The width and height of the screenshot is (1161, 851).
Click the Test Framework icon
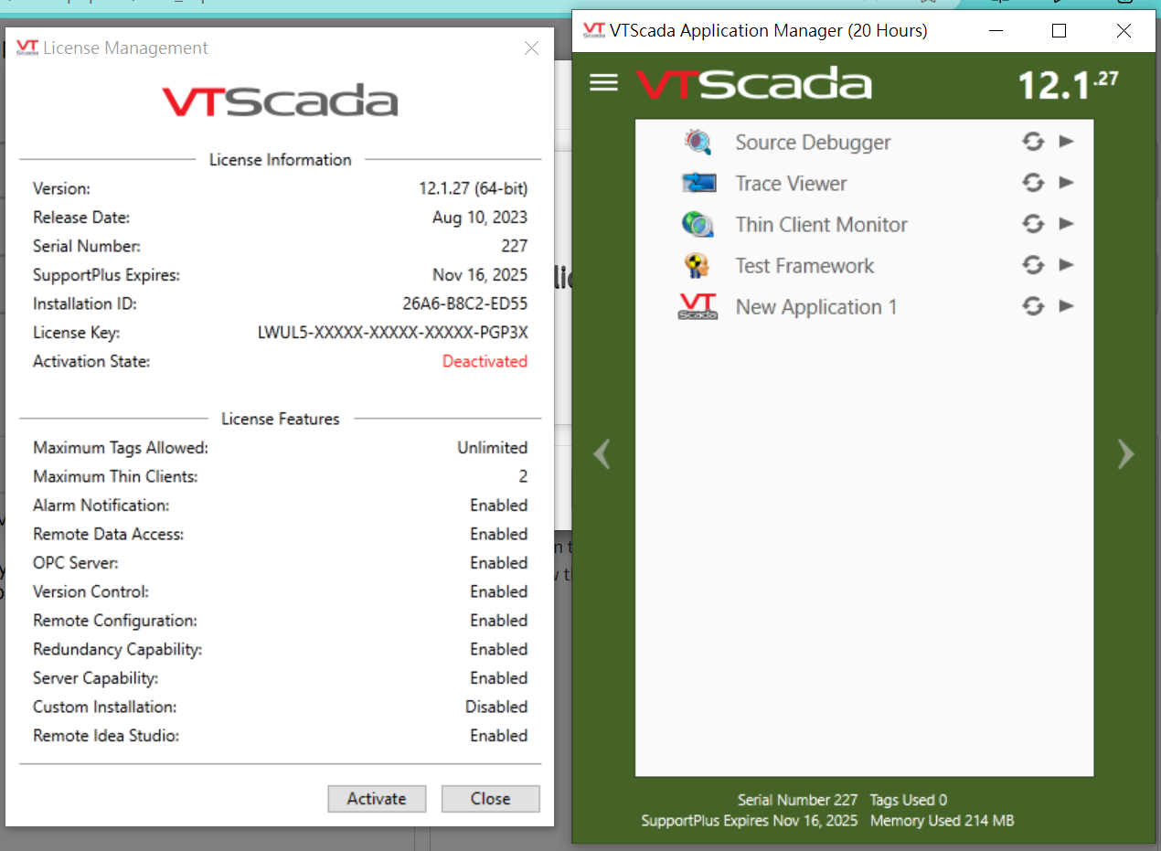click(697, 265)
